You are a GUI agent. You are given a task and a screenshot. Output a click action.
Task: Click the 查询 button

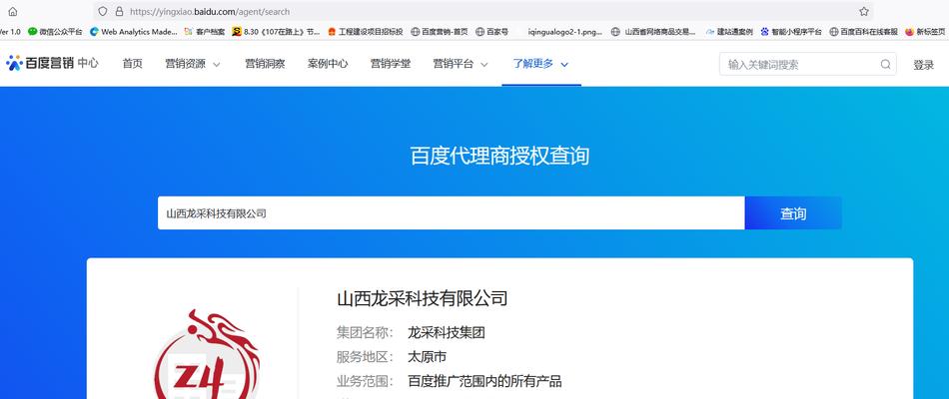coord(793,212)
